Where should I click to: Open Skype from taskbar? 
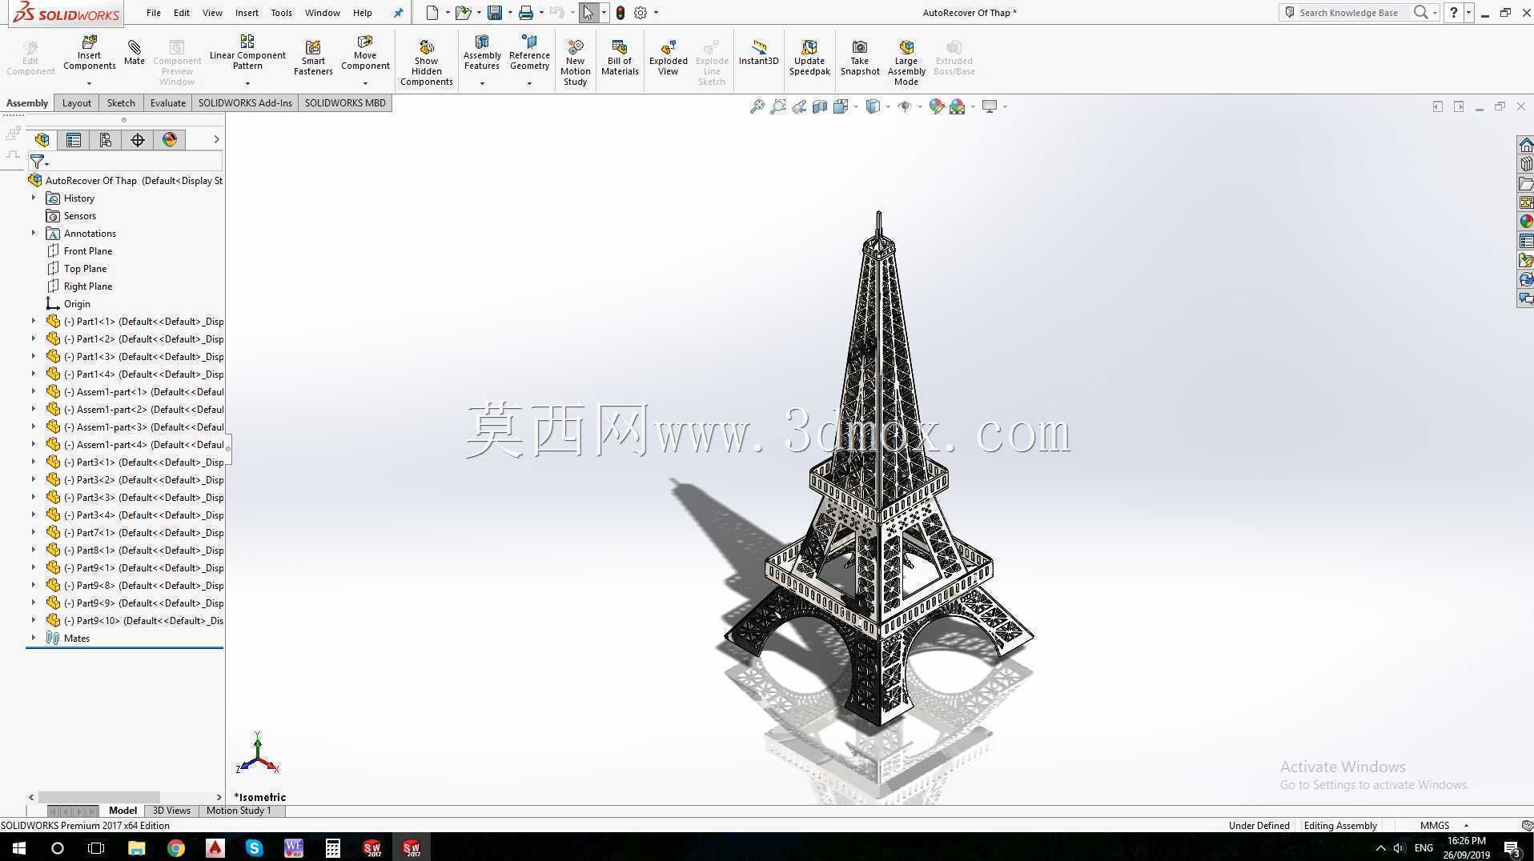point(254,847)
